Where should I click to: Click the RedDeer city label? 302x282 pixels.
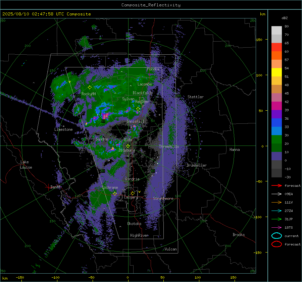(x=142, y=102)
